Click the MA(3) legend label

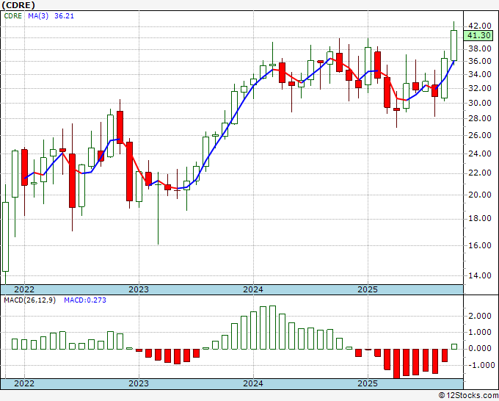point(38,16)
